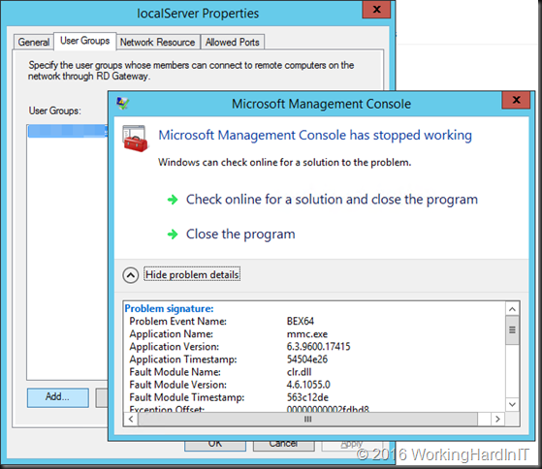The height and width of the screenshot is (469, 542).
Task: Click the 54504e26 application timestamp value
Action: click(x=307, y=360)
